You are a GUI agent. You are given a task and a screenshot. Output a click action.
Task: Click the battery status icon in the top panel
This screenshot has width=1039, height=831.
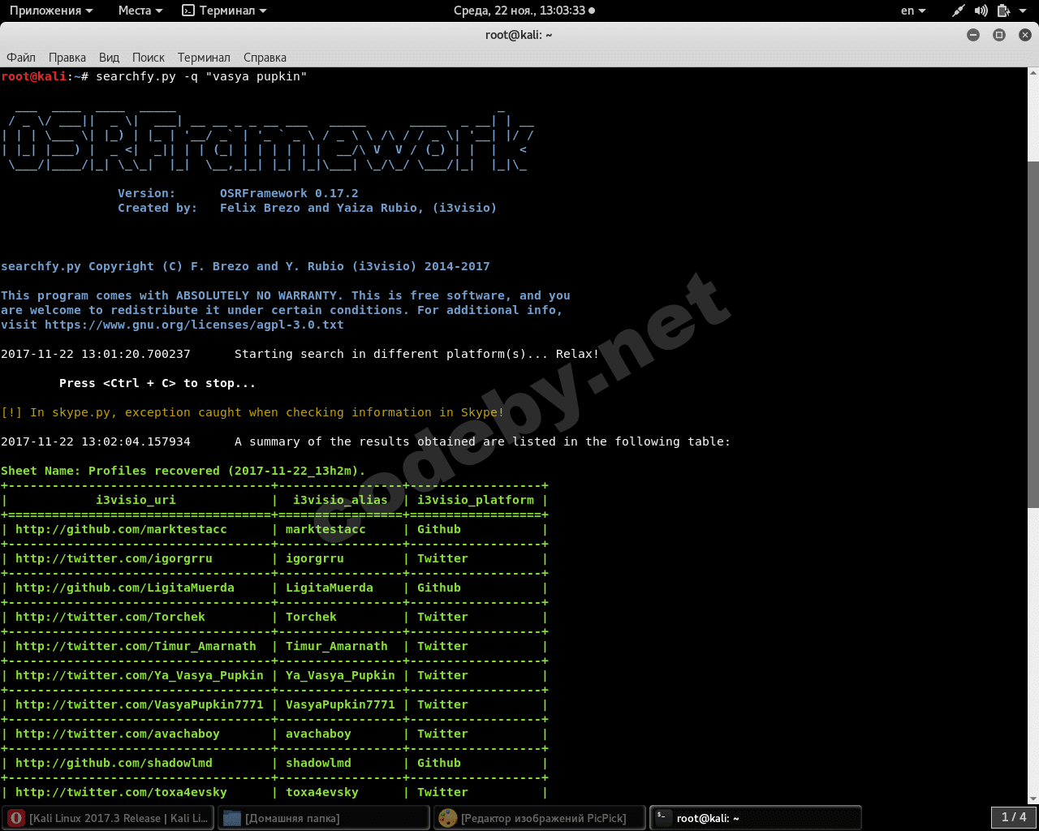pos(1003,11)
